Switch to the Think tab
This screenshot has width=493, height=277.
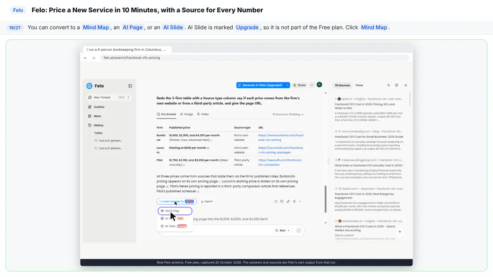pyautogui.click(x=359, y=85)
